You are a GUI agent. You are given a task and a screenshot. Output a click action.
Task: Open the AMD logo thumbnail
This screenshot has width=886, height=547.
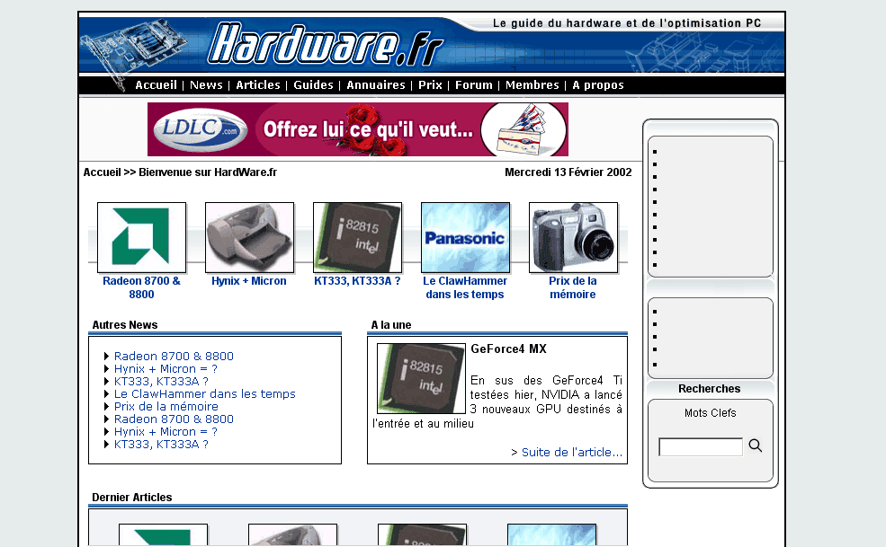pos(141,237)
